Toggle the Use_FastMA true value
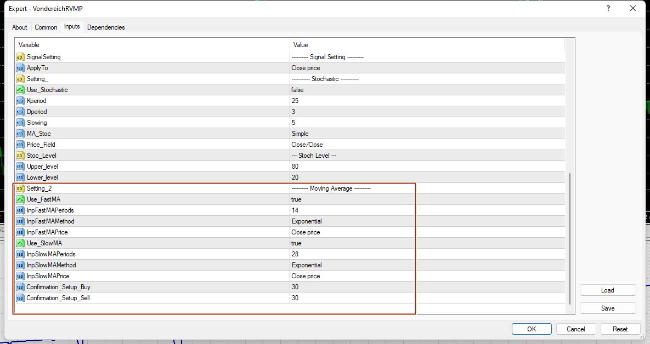The image size is (650, 344). (352, 199)
